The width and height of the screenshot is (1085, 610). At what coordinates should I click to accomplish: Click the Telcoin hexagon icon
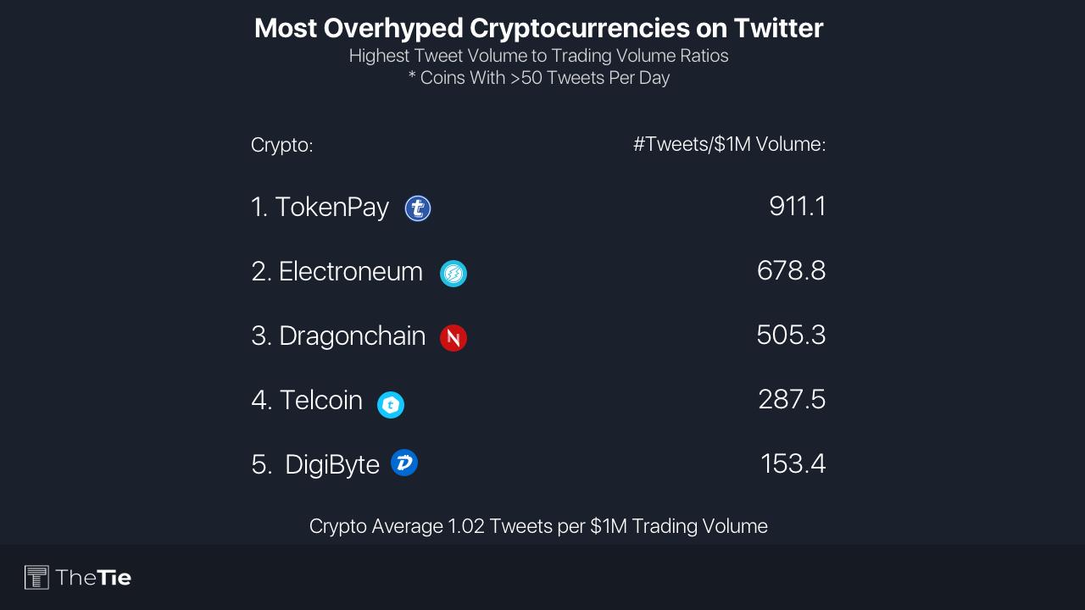(x=391, y=405)
